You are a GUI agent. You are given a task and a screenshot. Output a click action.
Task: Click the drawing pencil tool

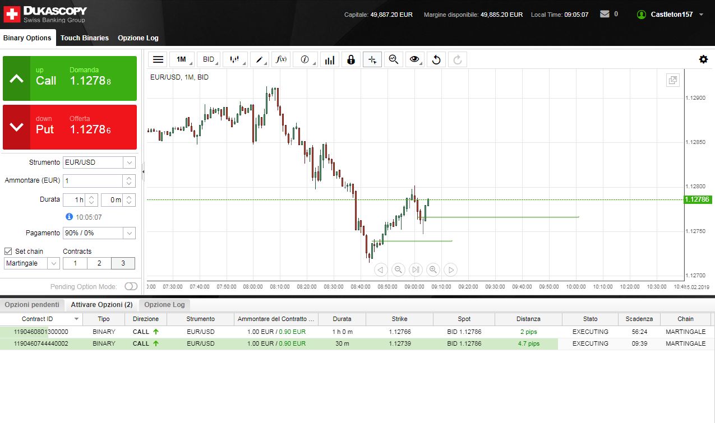tap(259, 59)
